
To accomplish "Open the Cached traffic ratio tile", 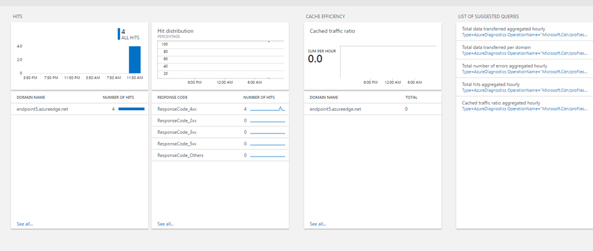I will (x=372, y=57).
